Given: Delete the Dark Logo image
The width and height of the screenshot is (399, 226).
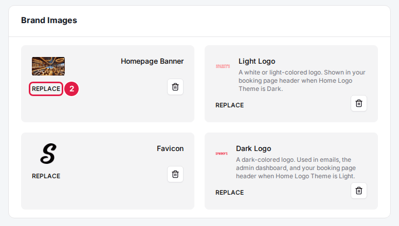Looking at the screenshot, I should [x=359, y=191].
